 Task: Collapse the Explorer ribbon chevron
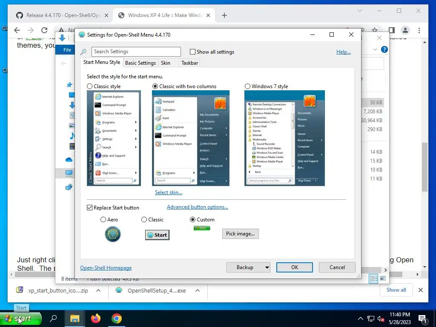click(x=375, y=49)
